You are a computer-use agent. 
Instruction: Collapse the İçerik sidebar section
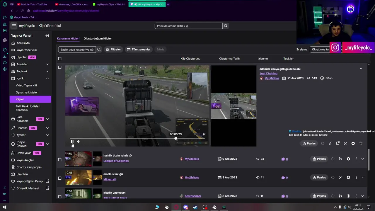coord(47,78)
